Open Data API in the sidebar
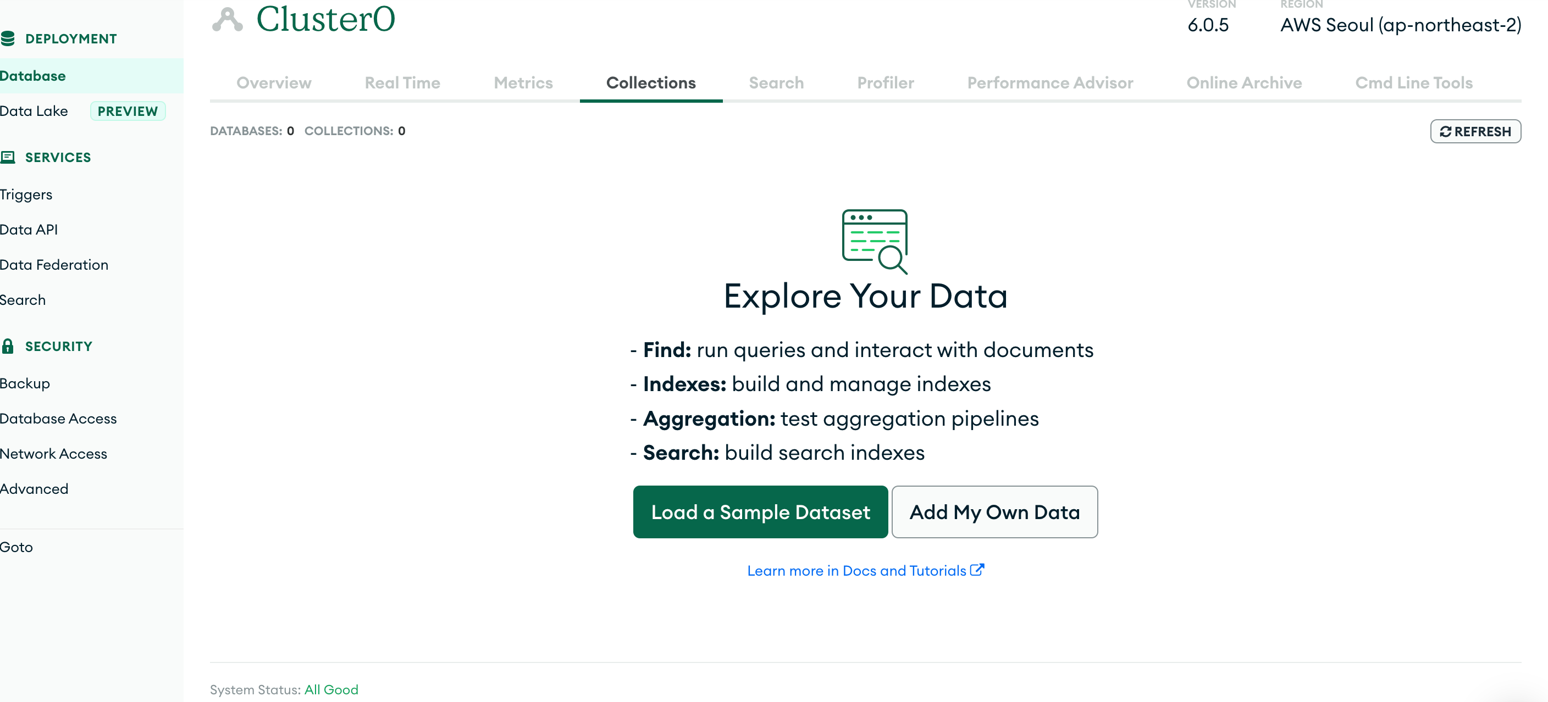Viewport: 1548px width, 702px height. coord(29,230)
